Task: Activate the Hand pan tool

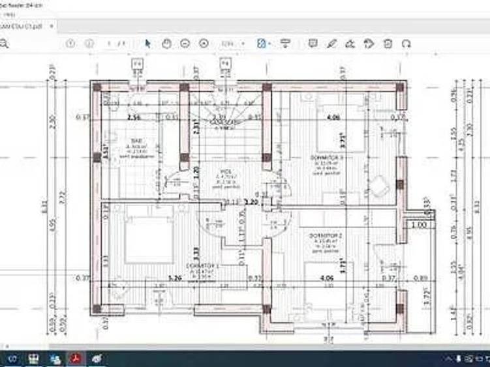Action: [166, 44]
